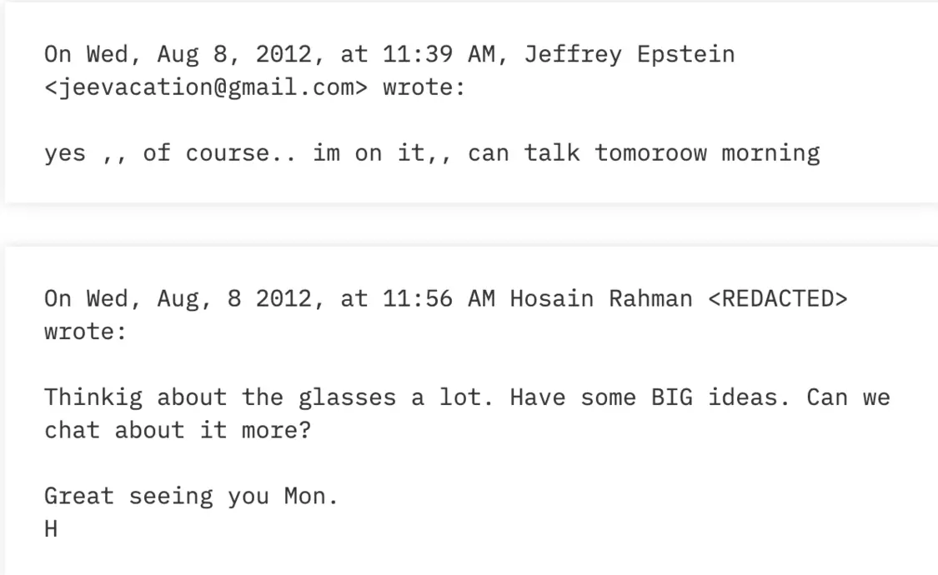The image size is (938, 575).
Task: Click the signature letter H
Action: coord(51,528)
